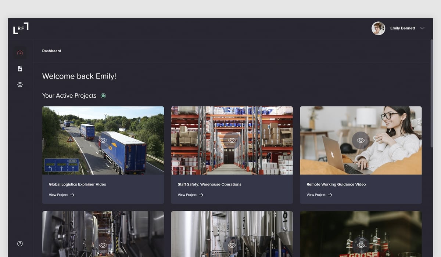
Task: Expand the account chevron beside Emily Bennett
Action: tap(422, 28)
